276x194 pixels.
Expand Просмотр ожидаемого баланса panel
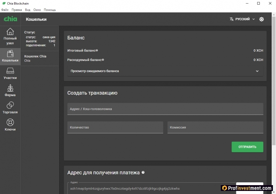pos(165,71)
